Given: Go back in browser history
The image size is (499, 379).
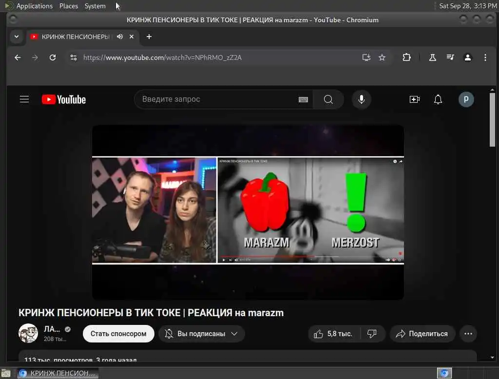Looking at the screenshot, I should [18, 57].
